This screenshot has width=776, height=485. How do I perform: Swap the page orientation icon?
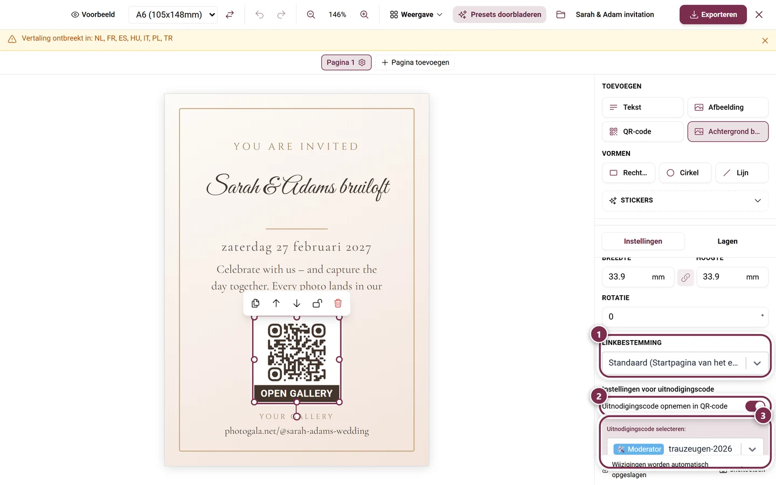pos(230,15)
